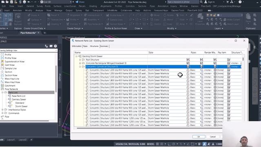Click the Open file icon in quick access toolbar

[x=7, y=2]
